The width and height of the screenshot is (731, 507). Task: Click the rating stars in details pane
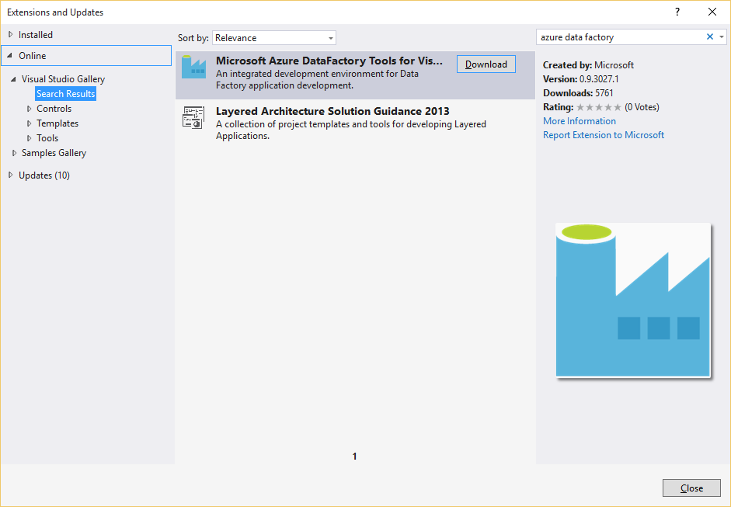pyautogui.click(x=599, y=107)
